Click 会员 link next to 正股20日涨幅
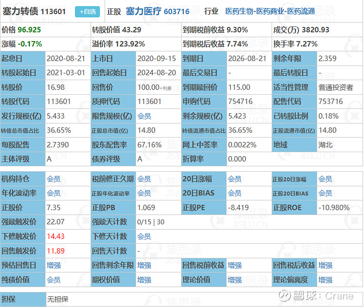 325,179
